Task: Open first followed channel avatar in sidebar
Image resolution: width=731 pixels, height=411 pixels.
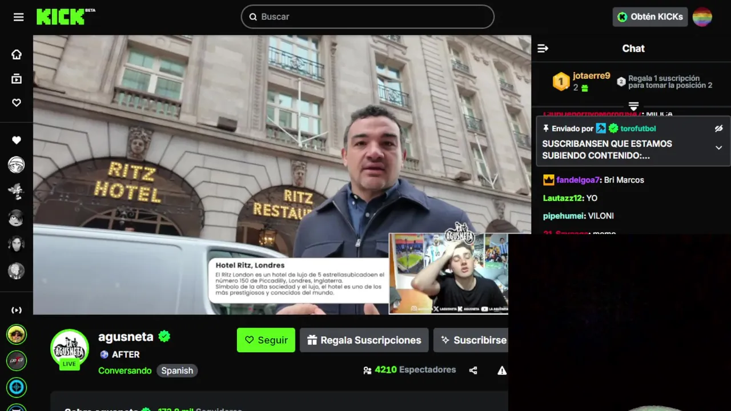Action: (x=16, y=165)
